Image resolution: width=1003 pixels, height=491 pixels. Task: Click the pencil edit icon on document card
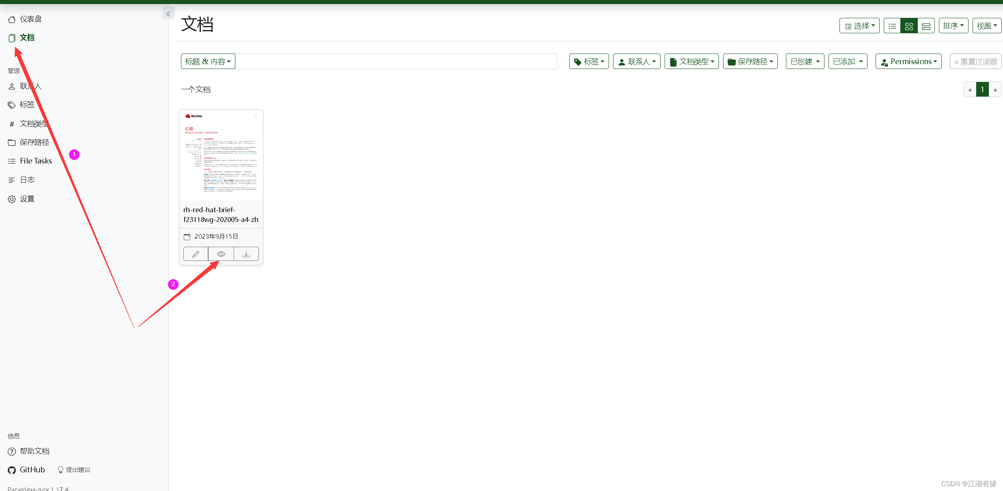click(196, 254)
